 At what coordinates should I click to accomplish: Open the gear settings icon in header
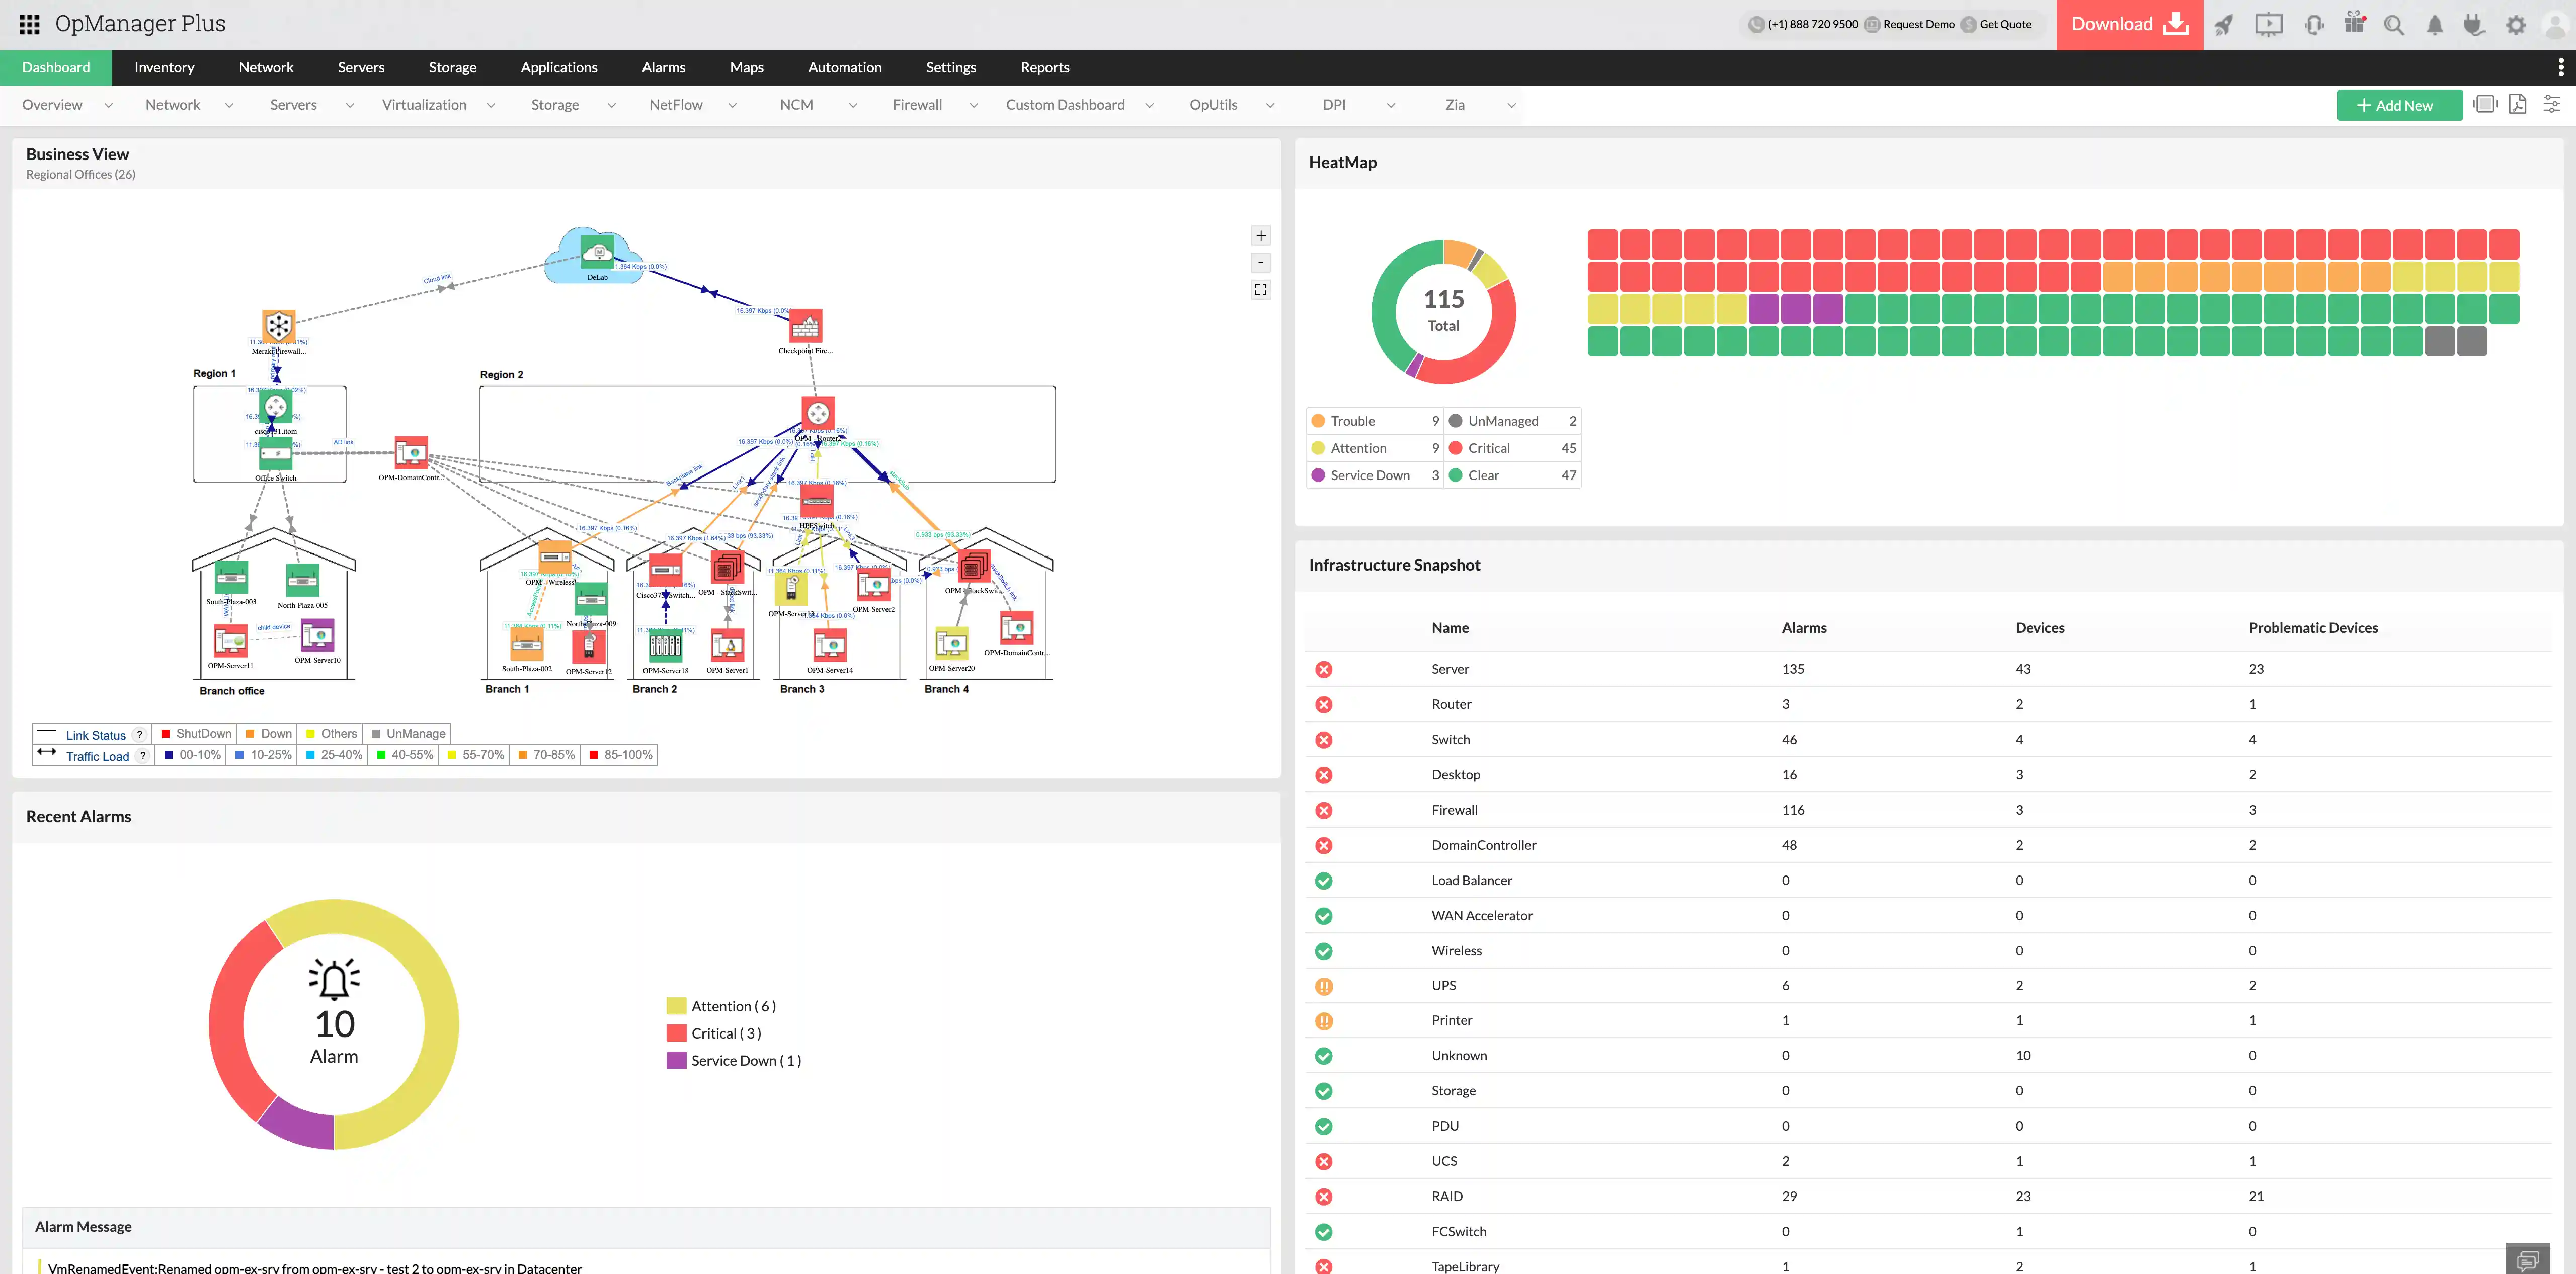(2516, 25)
